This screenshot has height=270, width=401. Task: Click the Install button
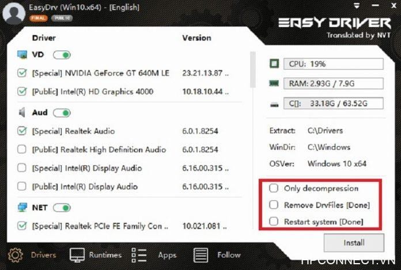click(354, 243)
